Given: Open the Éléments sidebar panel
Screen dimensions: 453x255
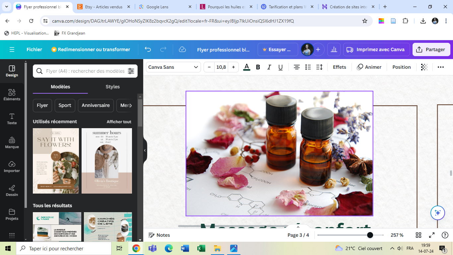Looking at the screenshot, I should [12, 95].
